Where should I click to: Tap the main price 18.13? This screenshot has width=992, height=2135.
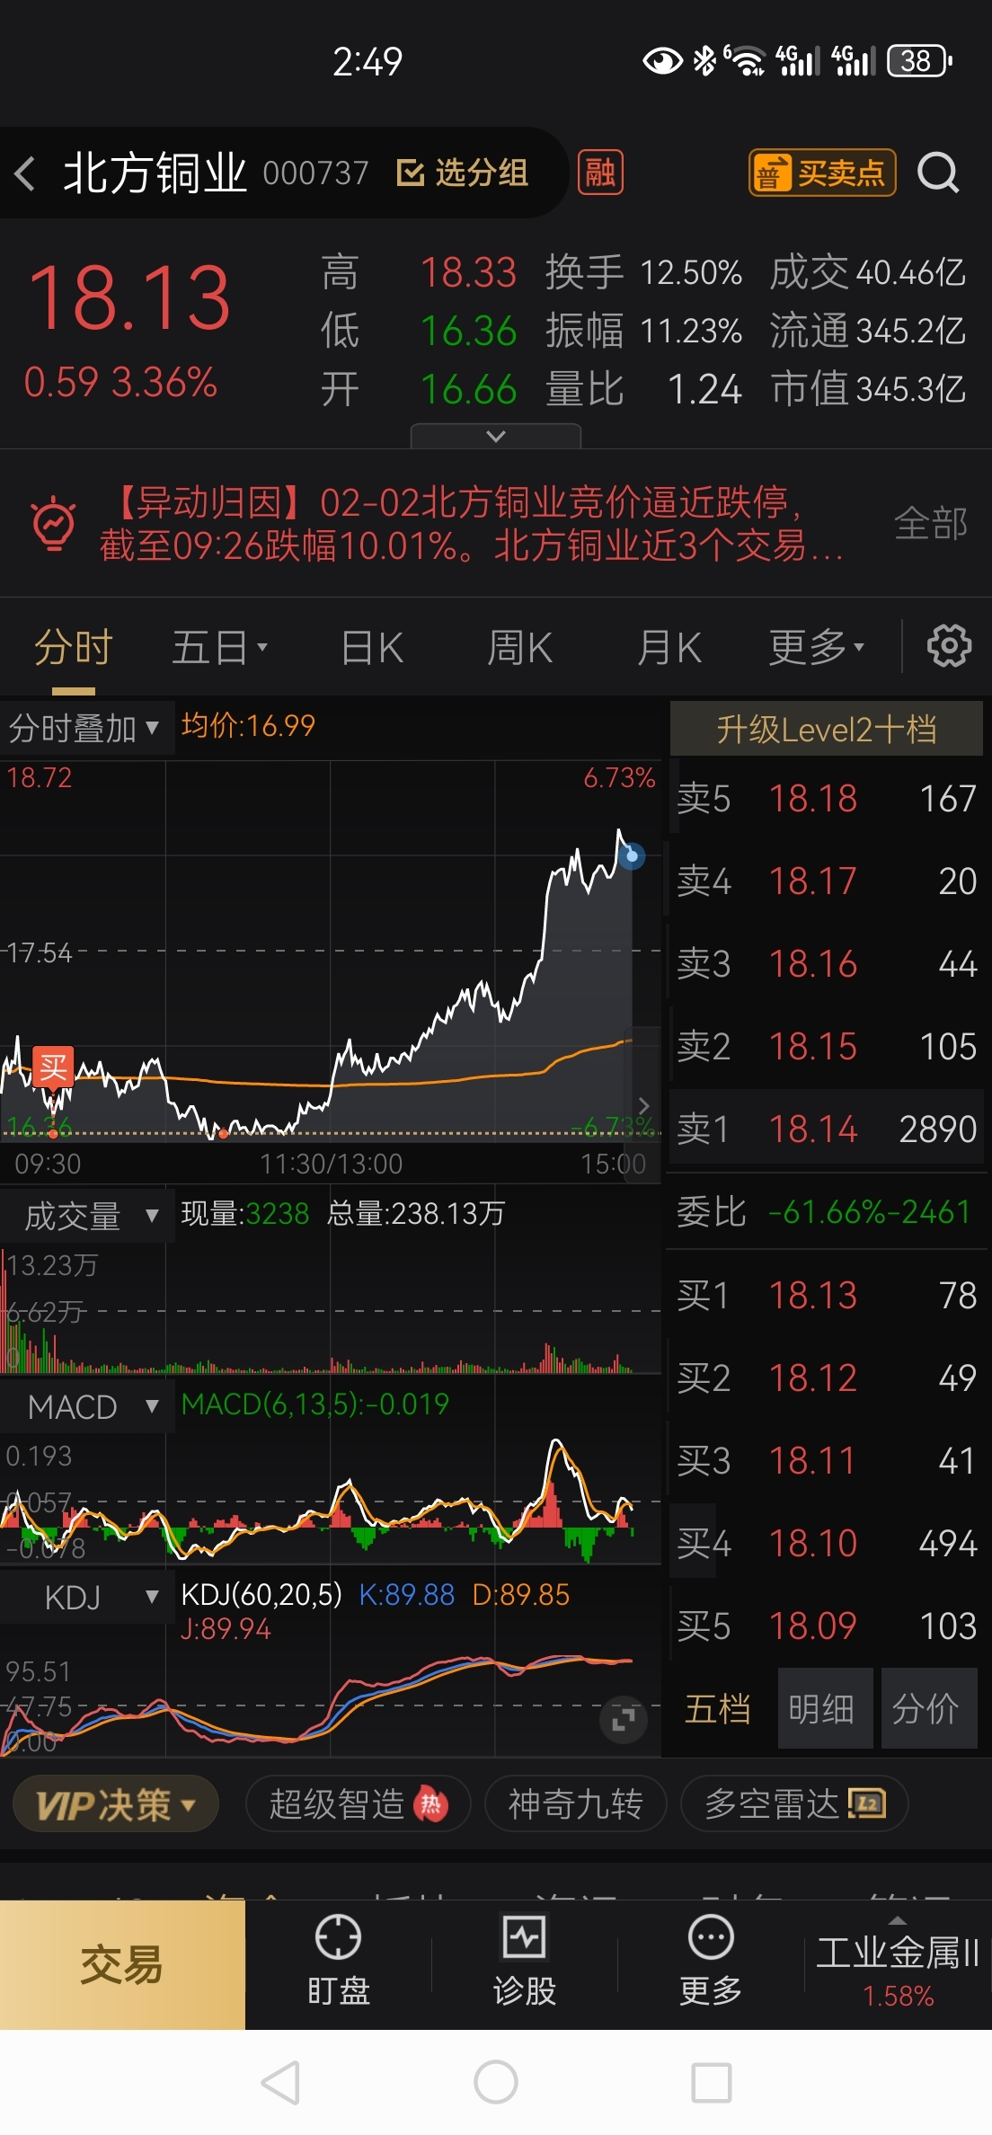click(129, 298)
